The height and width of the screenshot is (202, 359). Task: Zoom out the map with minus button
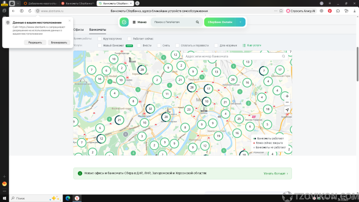(x=287, y=102)
